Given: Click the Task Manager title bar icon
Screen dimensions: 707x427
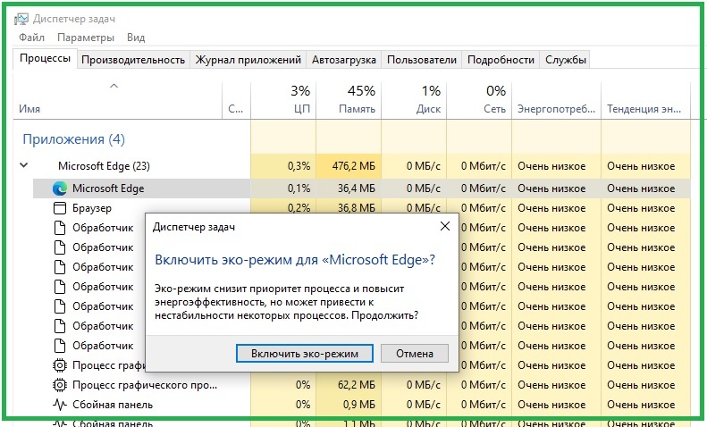Looking at the screenshot, I should (21, 19).
